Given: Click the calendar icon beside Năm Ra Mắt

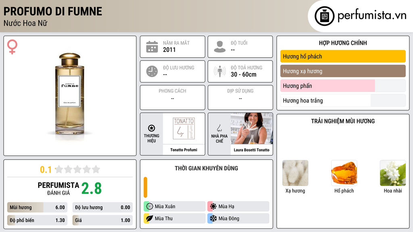Looking at the screenshot, I should coord(152,47).
